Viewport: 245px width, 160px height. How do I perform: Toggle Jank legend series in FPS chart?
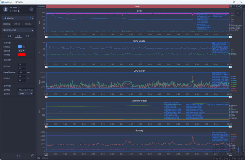click(234, 27)
